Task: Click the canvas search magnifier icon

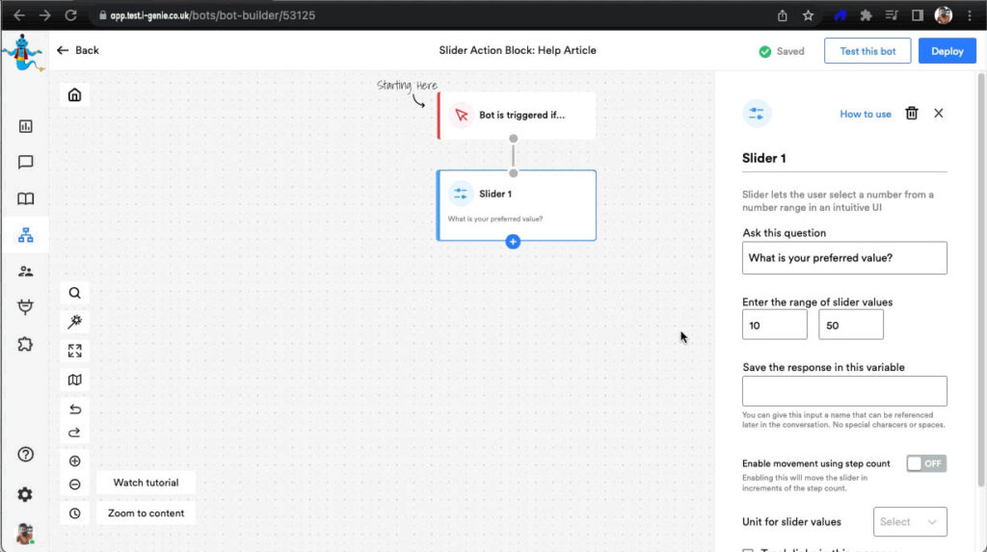Action: pos(74,293)
